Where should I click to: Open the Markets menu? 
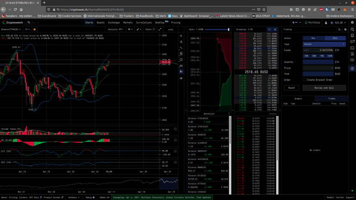[x=128, y=23]
